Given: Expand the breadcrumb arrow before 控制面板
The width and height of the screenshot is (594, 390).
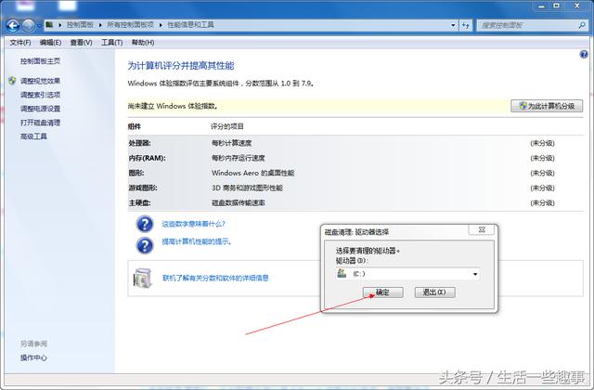Looking at the screenshot, I should click(x=59, y=25).
